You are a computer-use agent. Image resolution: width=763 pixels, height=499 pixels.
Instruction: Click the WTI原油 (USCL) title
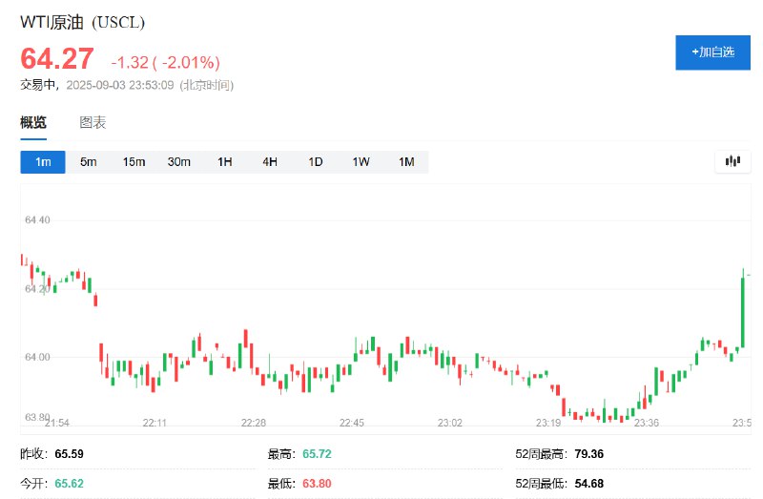tap(82, 22)
